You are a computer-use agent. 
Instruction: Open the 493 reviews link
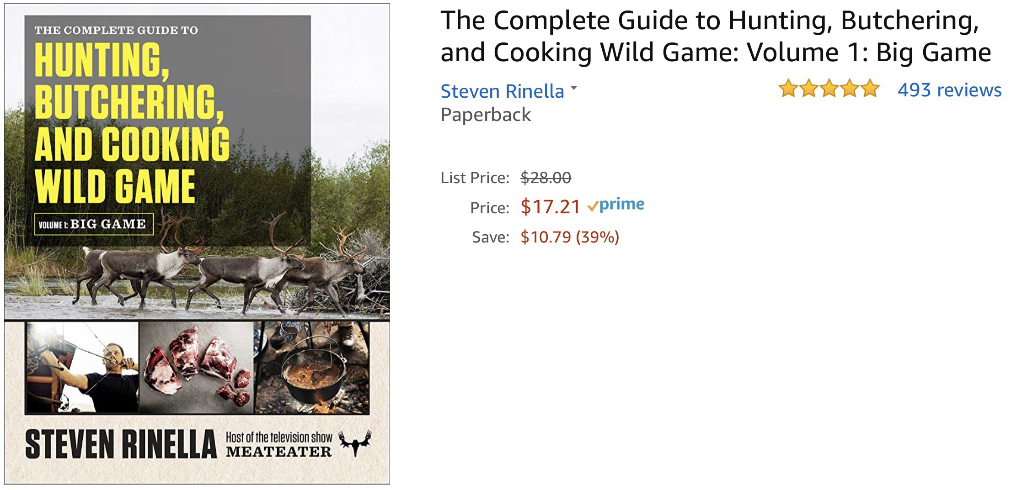coord(949,90)
